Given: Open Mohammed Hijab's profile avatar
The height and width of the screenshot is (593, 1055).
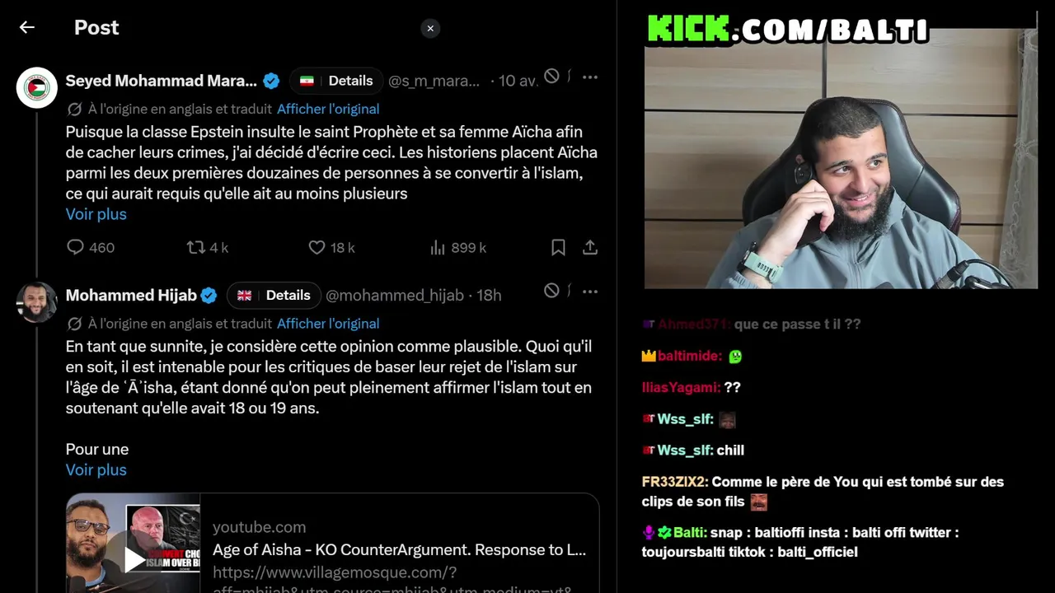Looking at the screenshot, I should point(36,302).
